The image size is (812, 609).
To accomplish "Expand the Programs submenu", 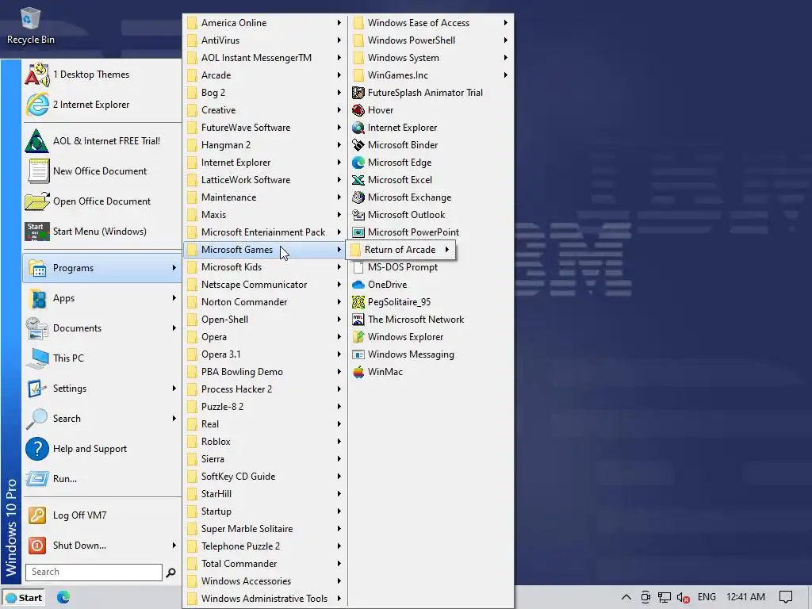I will [x=102, y=268].
